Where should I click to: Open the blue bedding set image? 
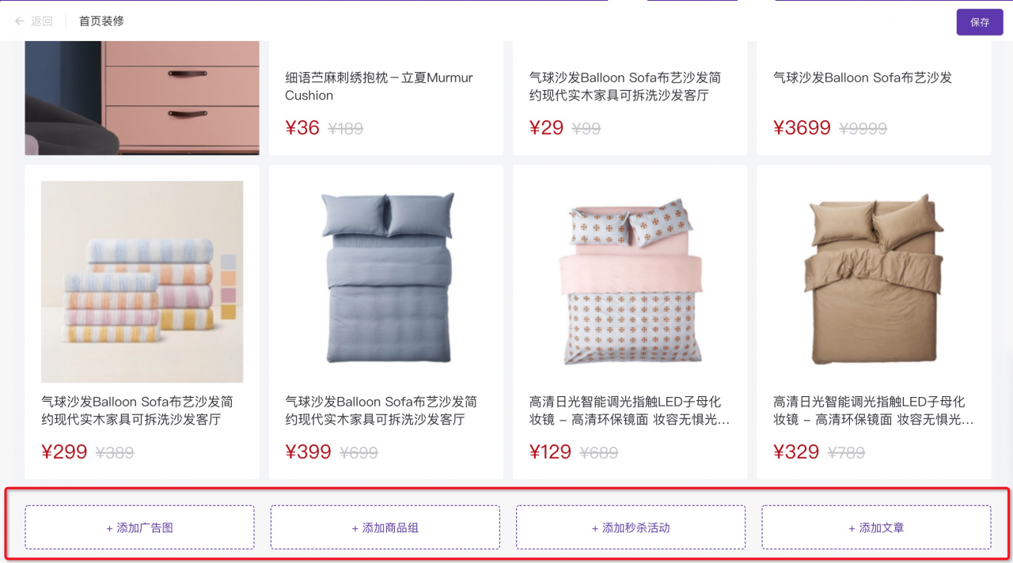pos(386,282)
